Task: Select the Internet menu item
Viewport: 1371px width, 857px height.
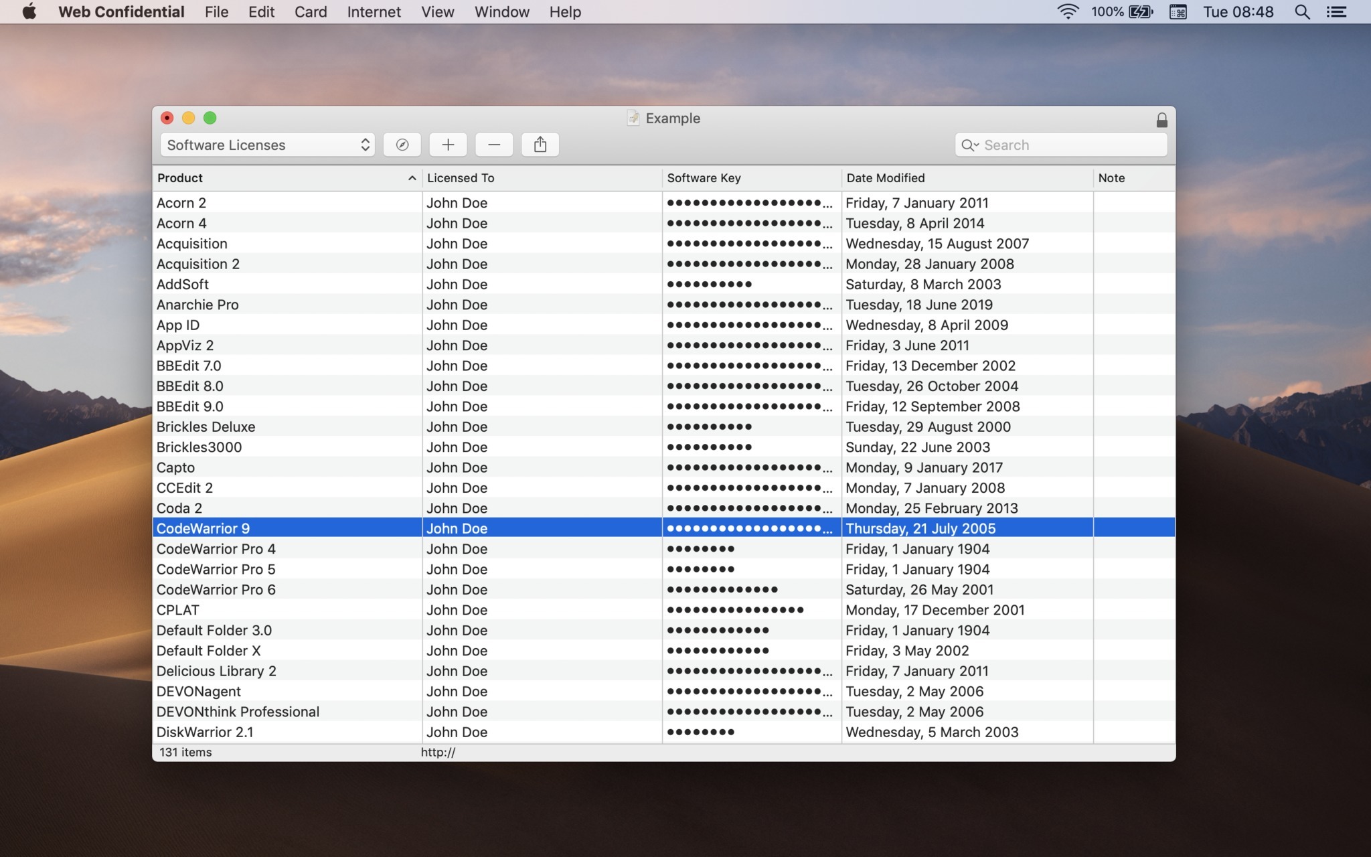Action: point(374,11)
